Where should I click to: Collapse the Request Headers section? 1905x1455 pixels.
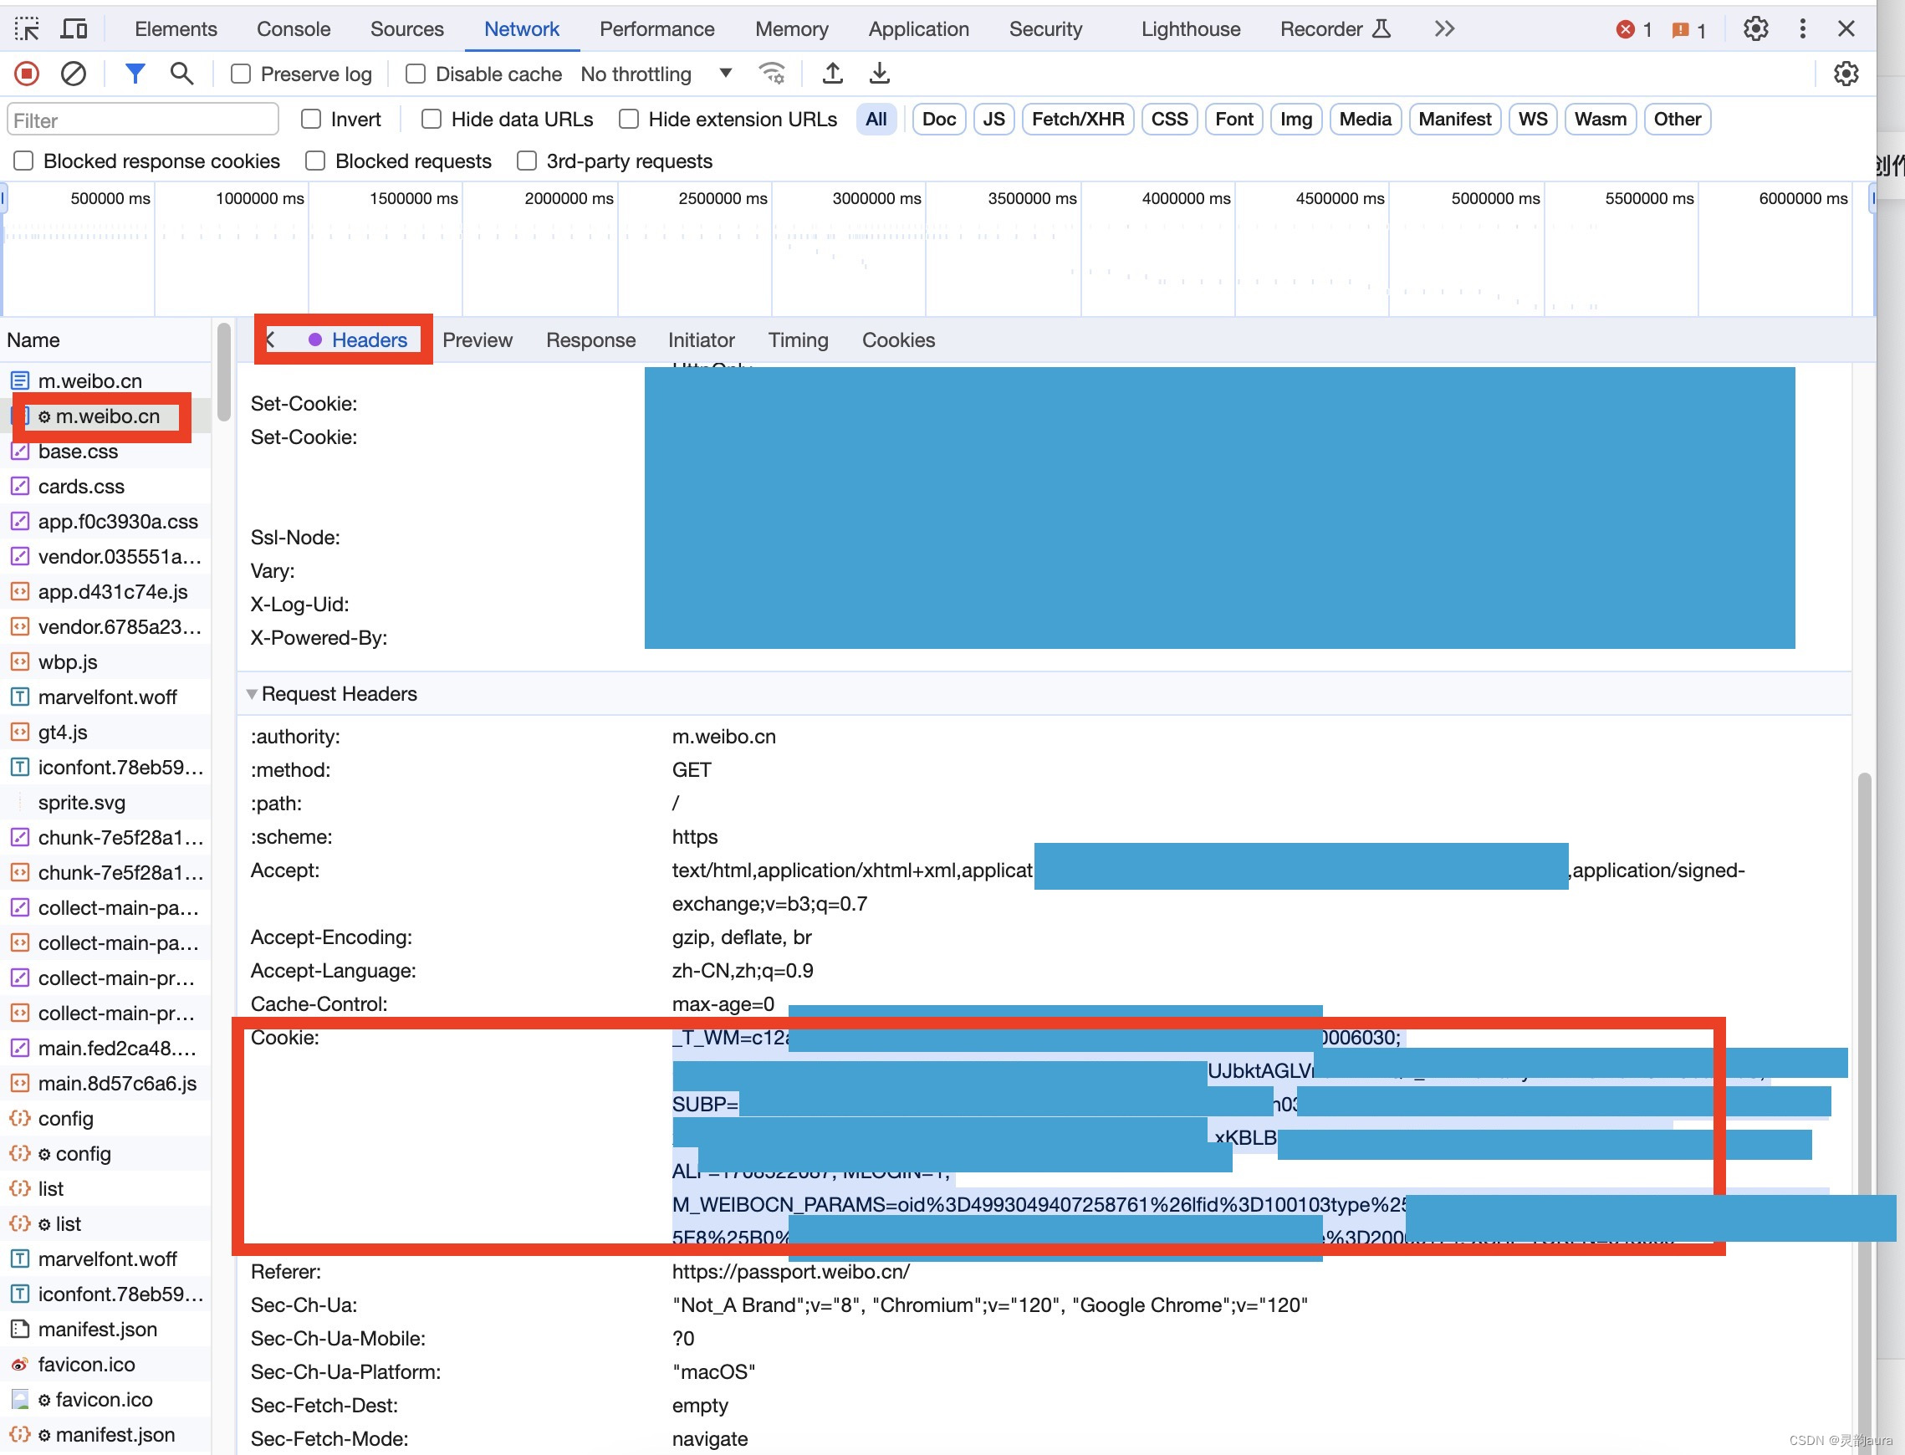[x=252, y=694]
